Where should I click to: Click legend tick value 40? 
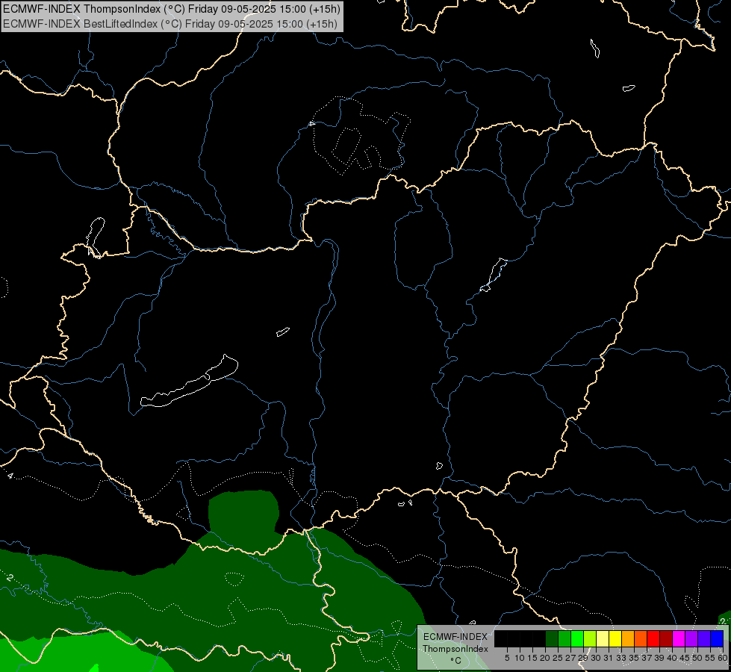coord(672,658)
